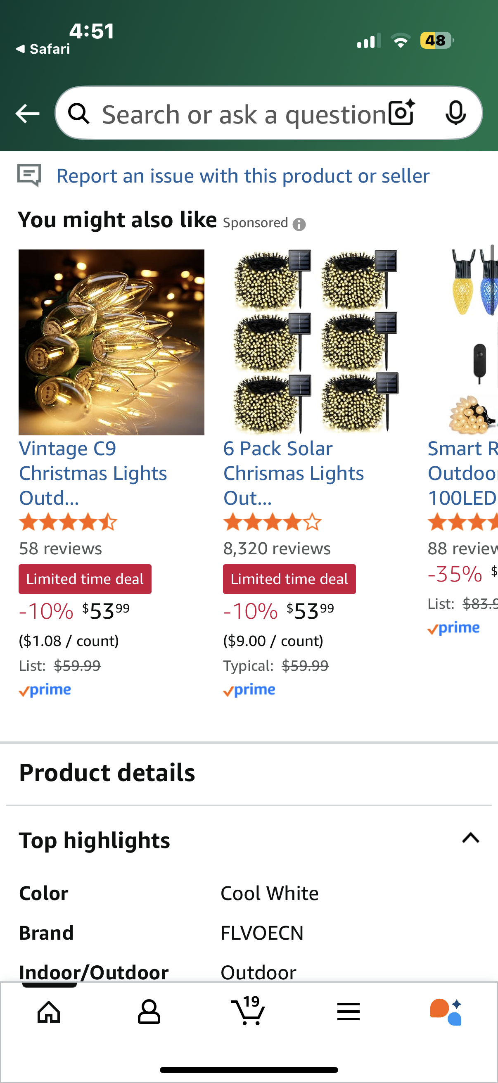The image size is (498, 1083).
Task: Open the hamburger menu tab
Action: pos(348,1011)
